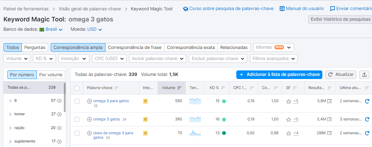The height and width of the screenshot is (147, 372).
Task: Expand the 'tomar' keyword group
Action: coord(10,115)
